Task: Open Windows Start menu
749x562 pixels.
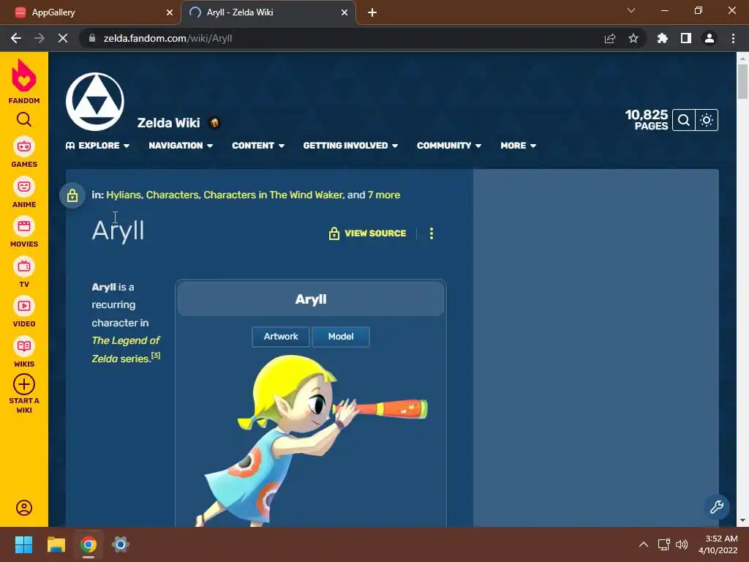Action: (x=23, y=544)
